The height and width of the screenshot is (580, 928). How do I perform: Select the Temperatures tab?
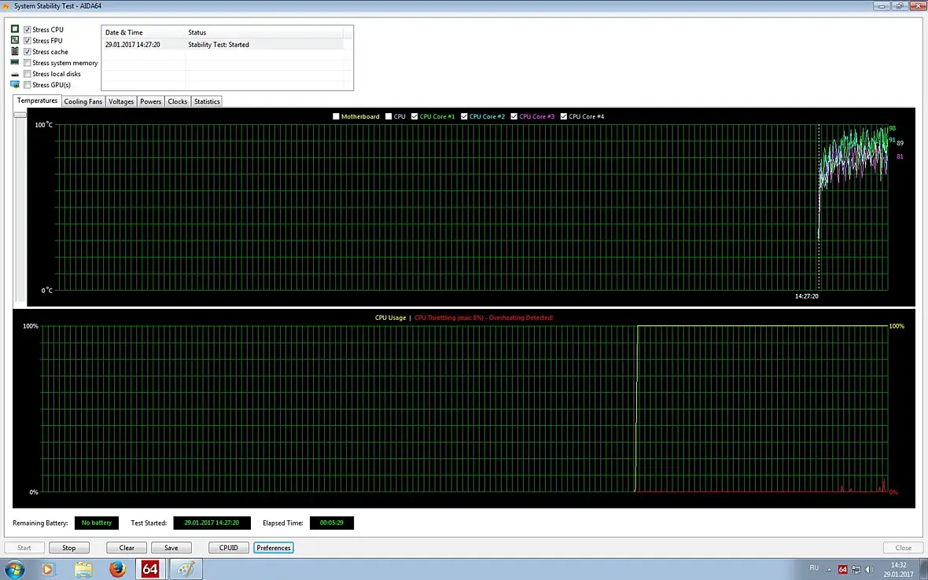point(37,101)
